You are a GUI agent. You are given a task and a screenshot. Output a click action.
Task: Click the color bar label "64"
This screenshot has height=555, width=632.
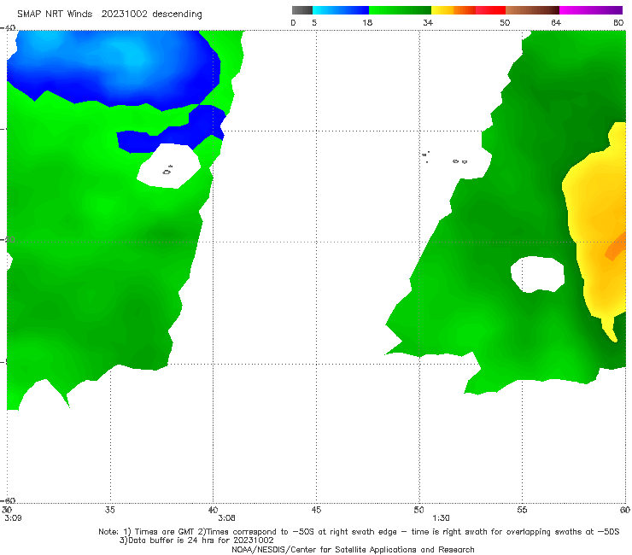click(x=556, y=22)
